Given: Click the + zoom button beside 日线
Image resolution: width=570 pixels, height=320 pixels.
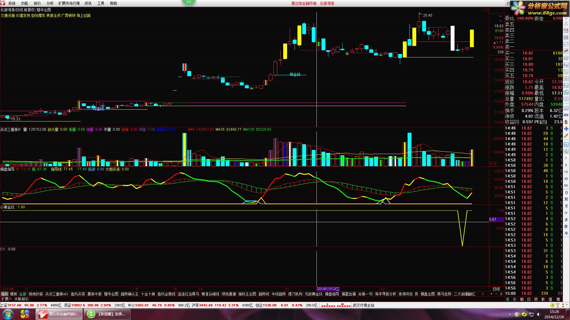Looking at the screenshot, I should (x=491, y=294).
